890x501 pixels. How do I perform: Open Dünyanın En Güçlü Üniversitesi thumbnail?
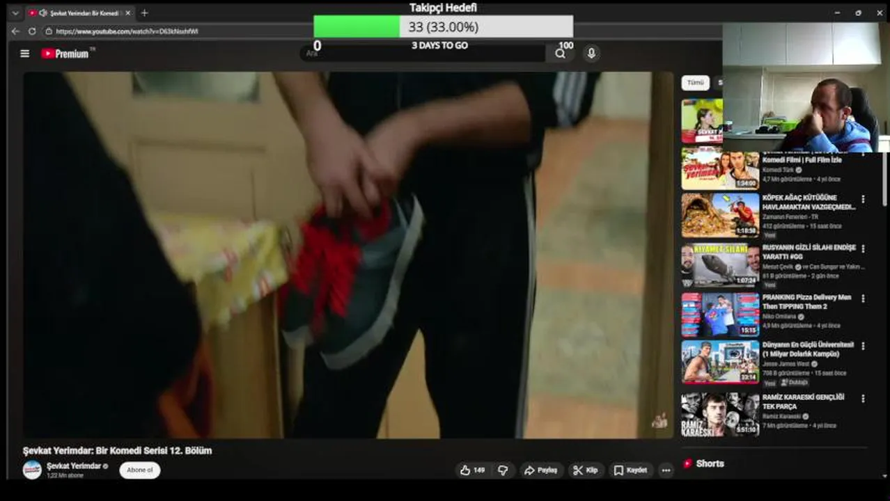[720, 362]
